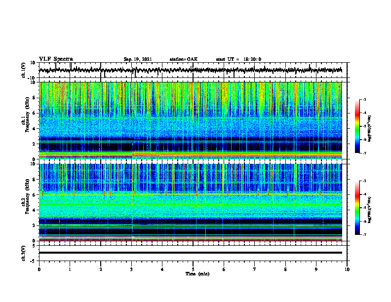This screenshot has width=391, height=302.
Task: Select the date text 'Sep. 19, 2021'
Action: click(x=138, y=59)
